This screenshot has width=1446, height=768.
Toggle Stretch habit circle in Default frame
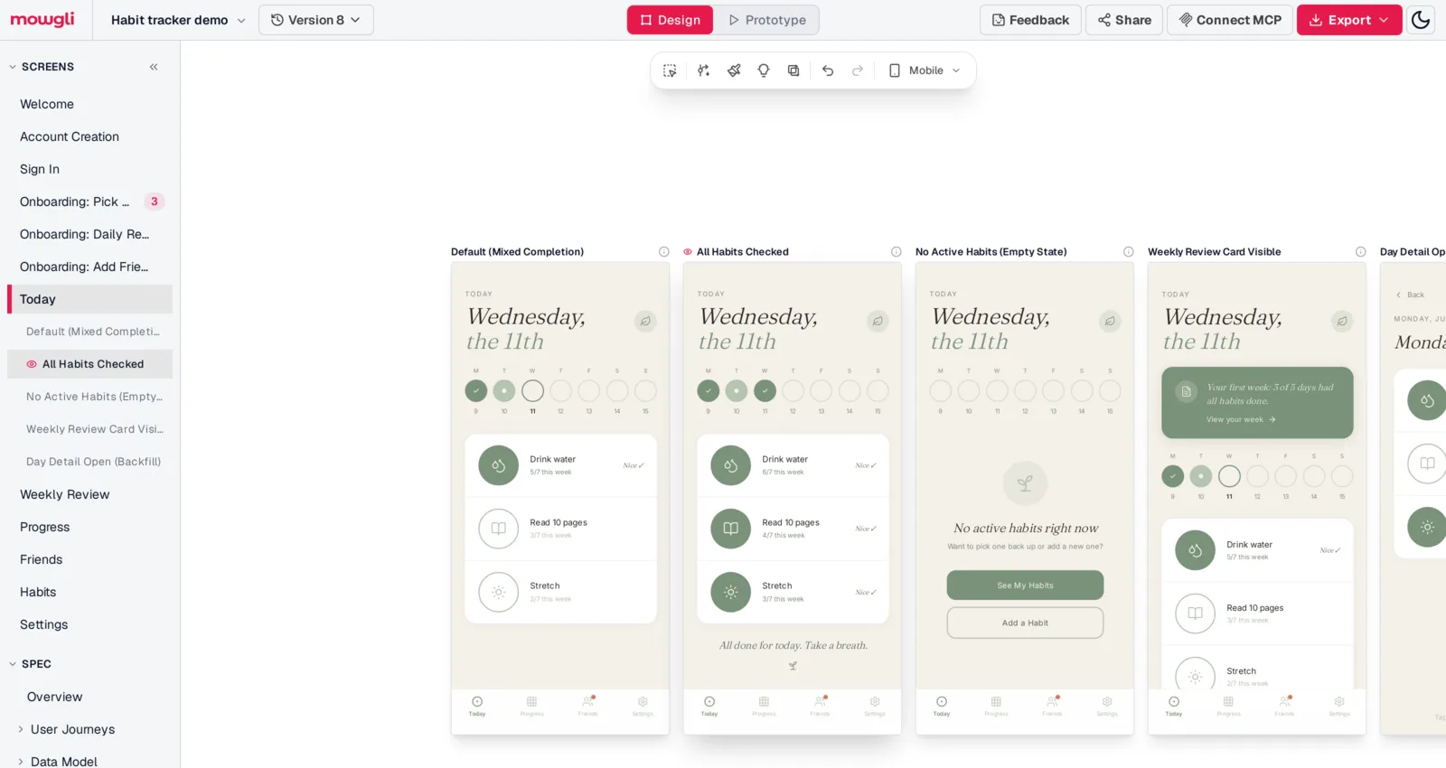tap(499, 593)
